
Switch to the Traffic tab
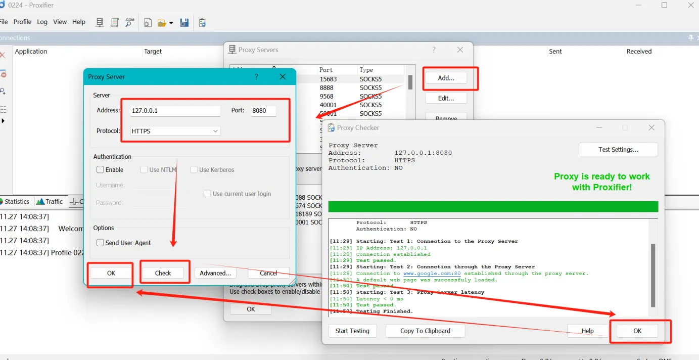click(x=50, y=201)
